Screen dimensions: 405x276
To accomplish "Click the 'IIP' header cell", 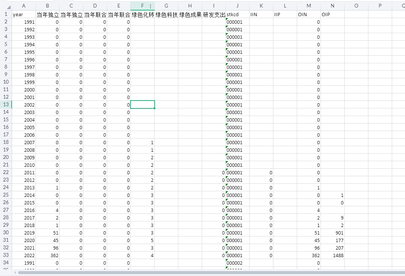I will pos(285,14).
